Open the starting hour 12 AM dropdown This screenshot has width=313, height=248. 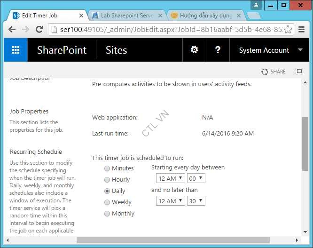pyautogui.click(x=170, y=178)
